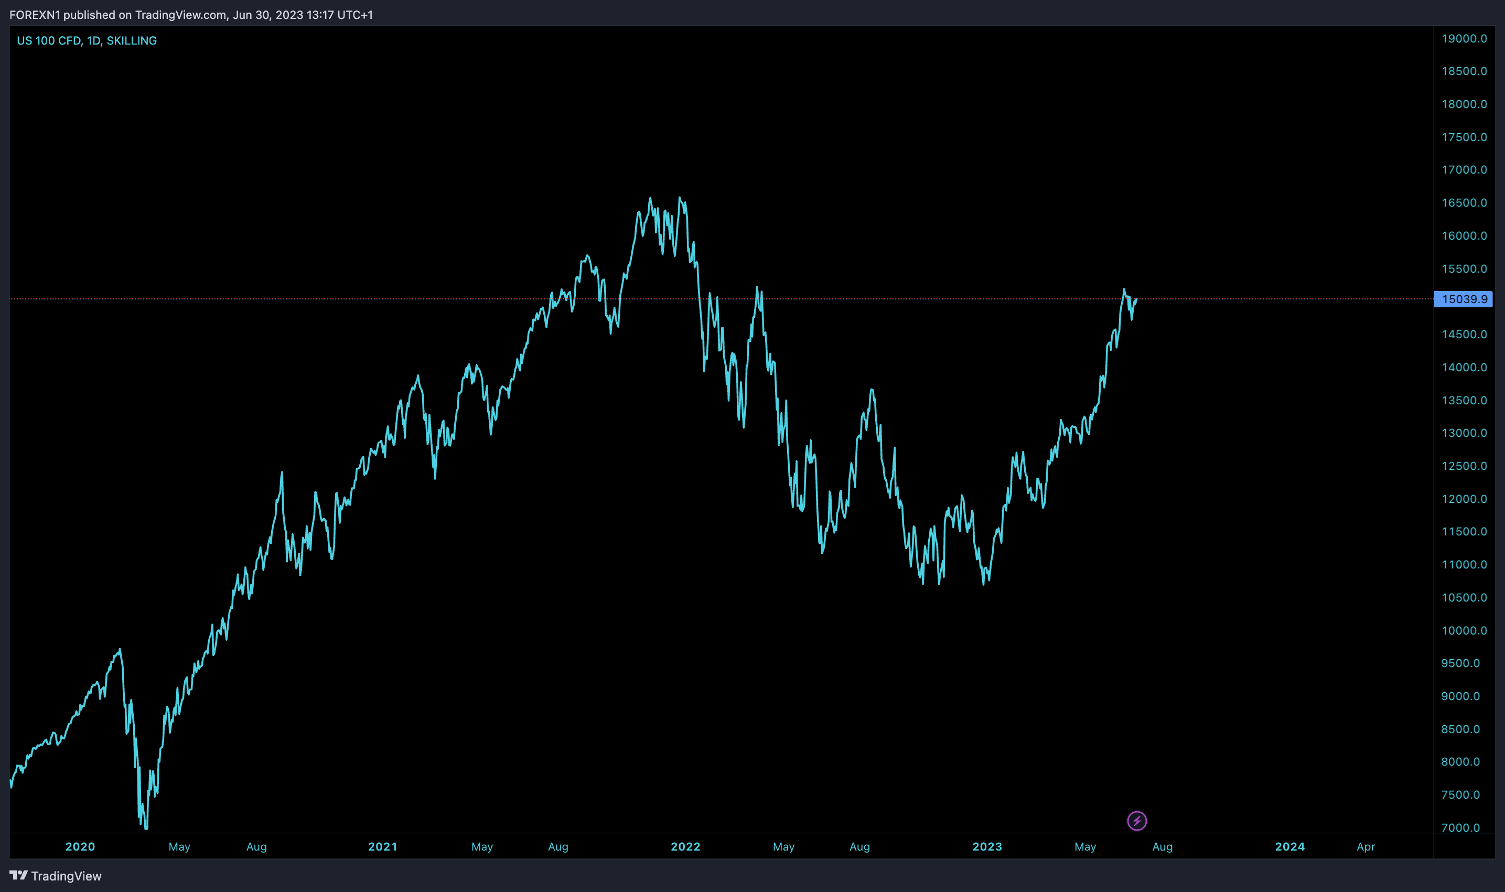
Task: Click the US 100 CFD, 1D, SKILLING title
Action: (87, 40)
